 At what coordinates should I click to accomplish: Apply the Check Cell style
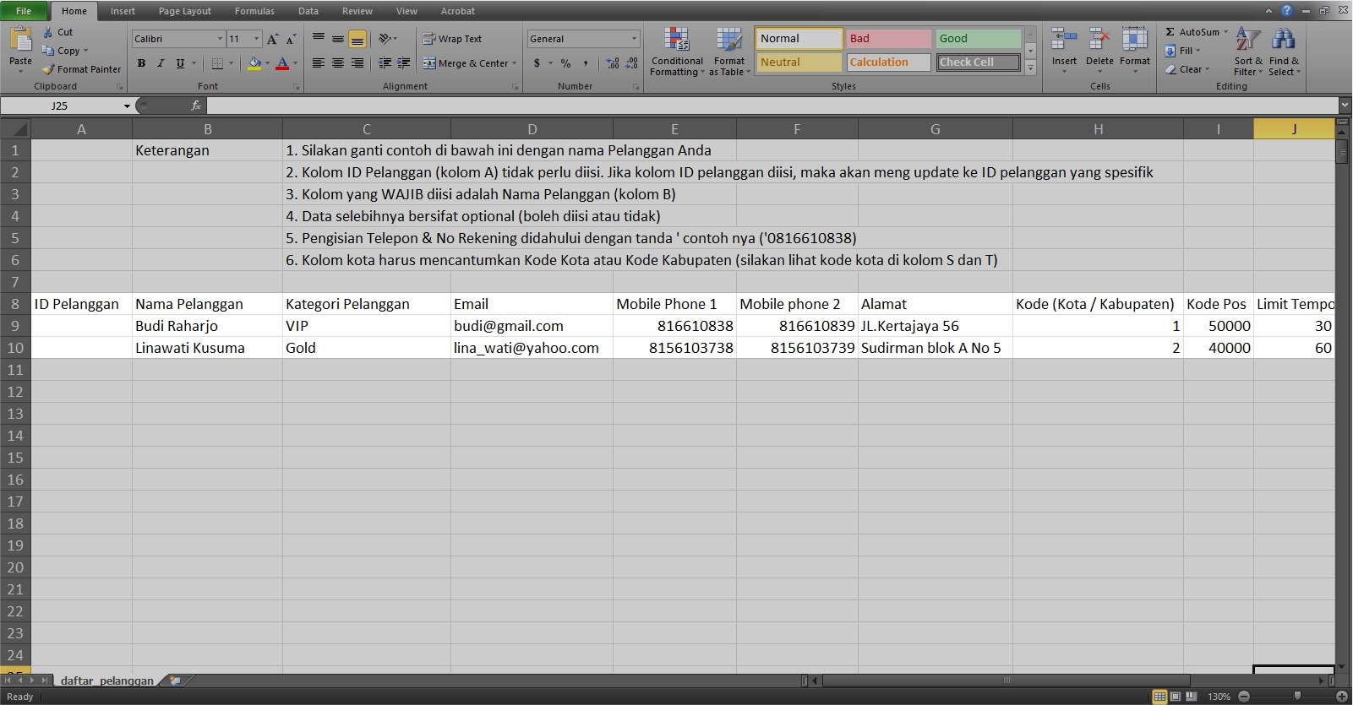tap(978, 62)
